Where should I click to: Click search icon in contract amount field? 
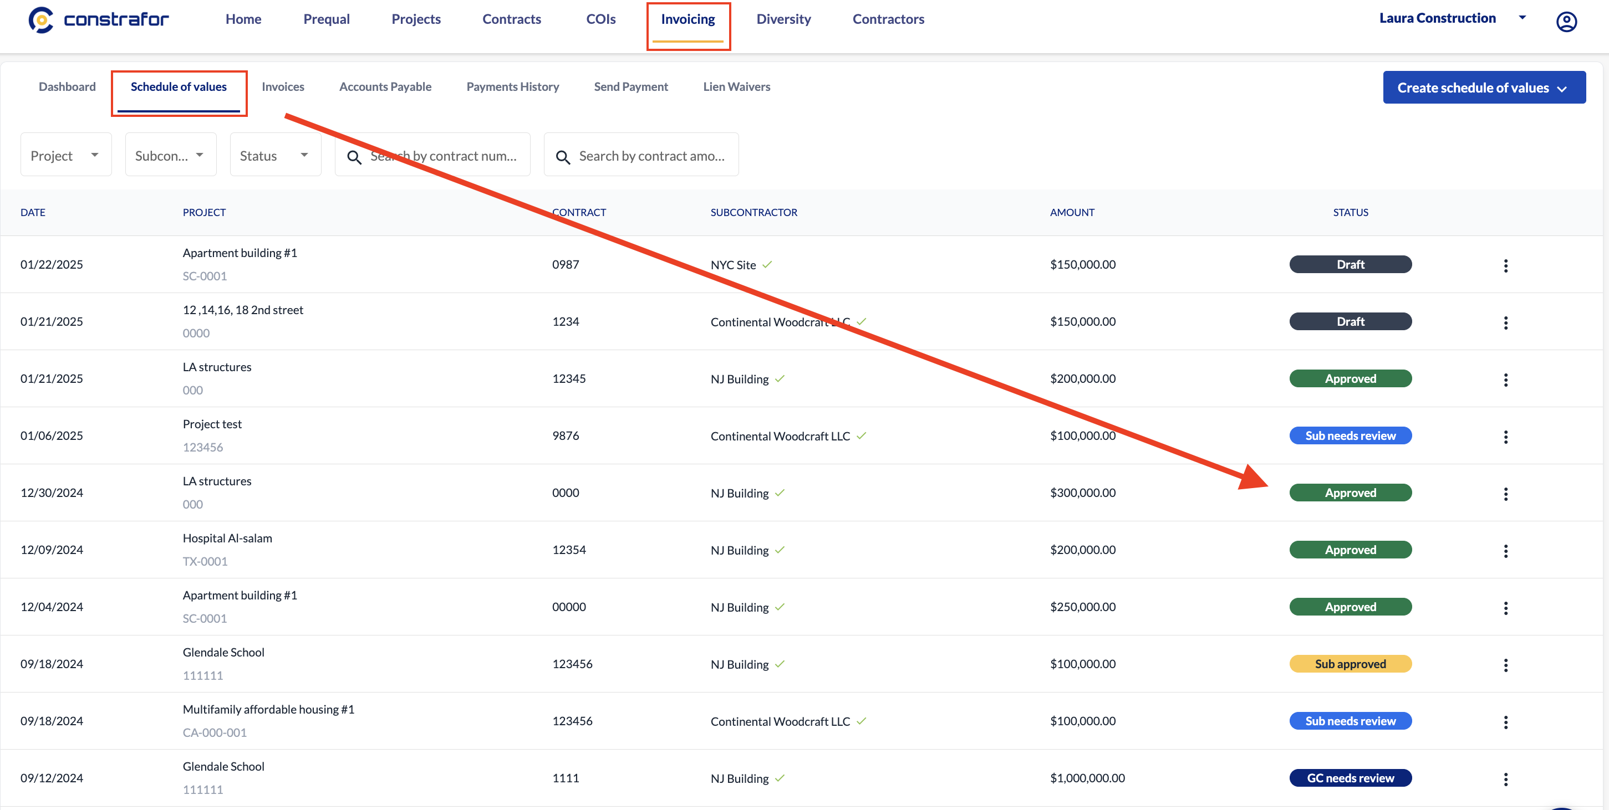click(x=563, y=157)
